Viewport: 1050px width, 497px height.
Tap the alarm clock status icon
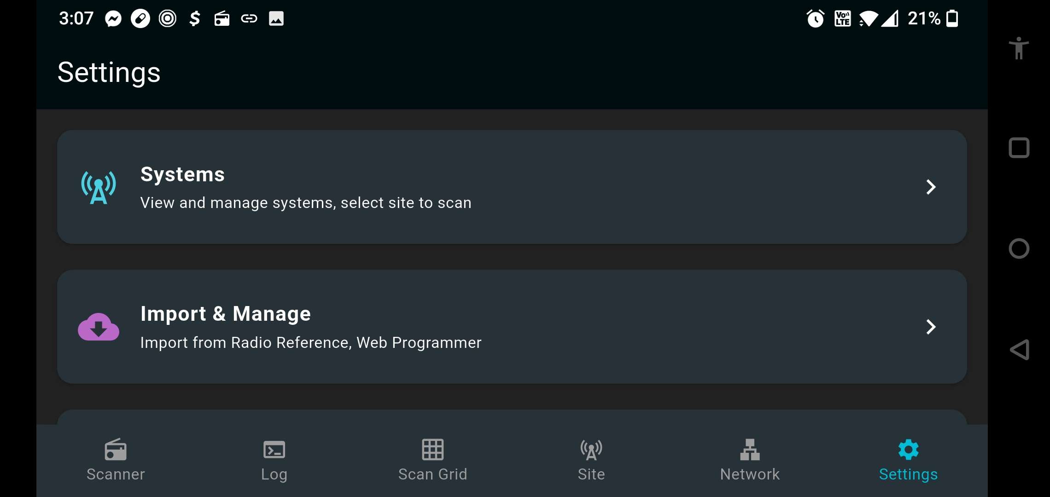pos(815,19)
